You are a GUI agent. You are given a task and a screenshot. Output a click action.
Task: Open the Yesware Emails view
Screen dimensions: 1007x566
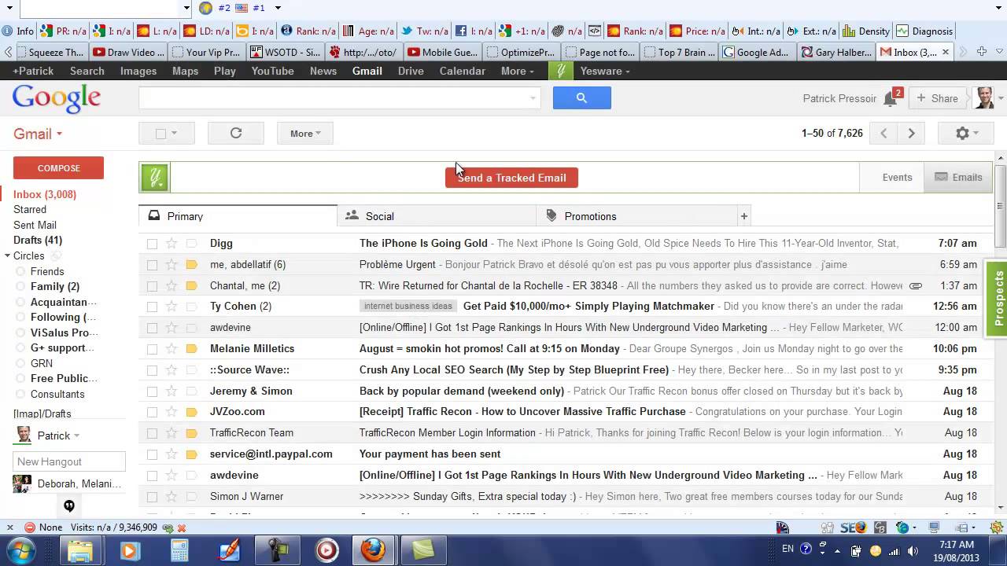tap(958, 178)
